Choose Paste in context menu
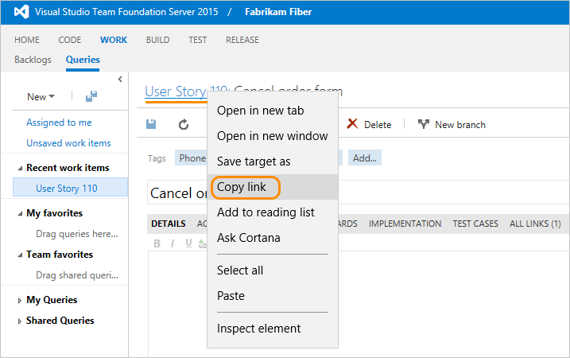 (x=273, y=296)
